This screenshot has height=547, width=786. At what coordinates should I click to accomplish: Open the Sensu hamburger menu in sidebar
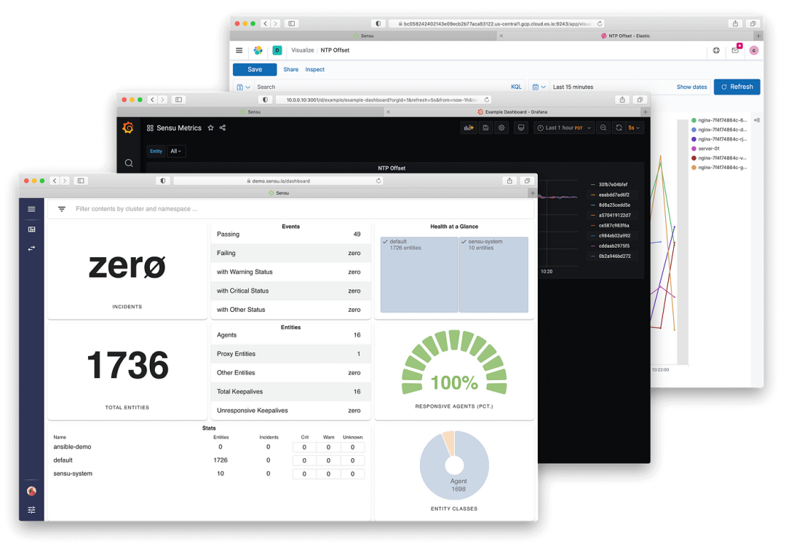point(31,209)
